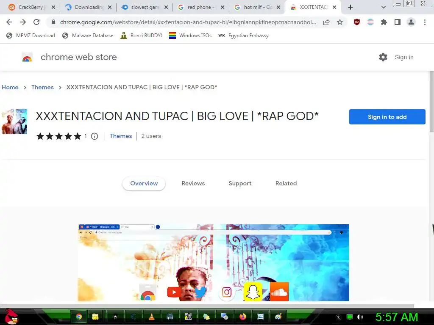Viewport: 434px width, 325px height.
Task: Click the Sign in to add button
Action: coord(387,117)
